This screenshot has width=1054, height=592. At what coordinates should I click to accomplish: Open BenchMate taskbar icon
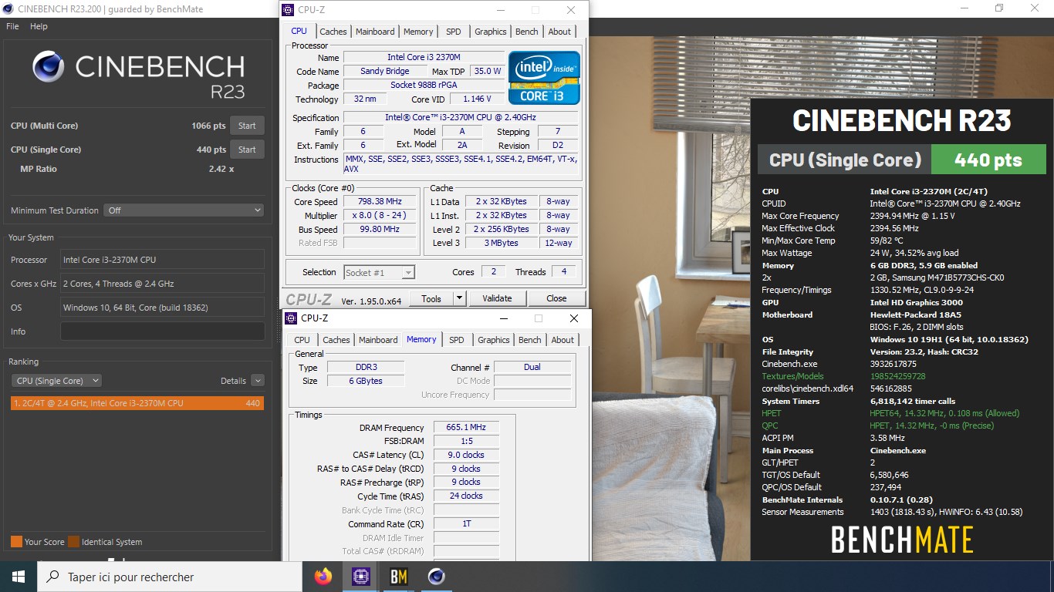[x=398, y=576]
